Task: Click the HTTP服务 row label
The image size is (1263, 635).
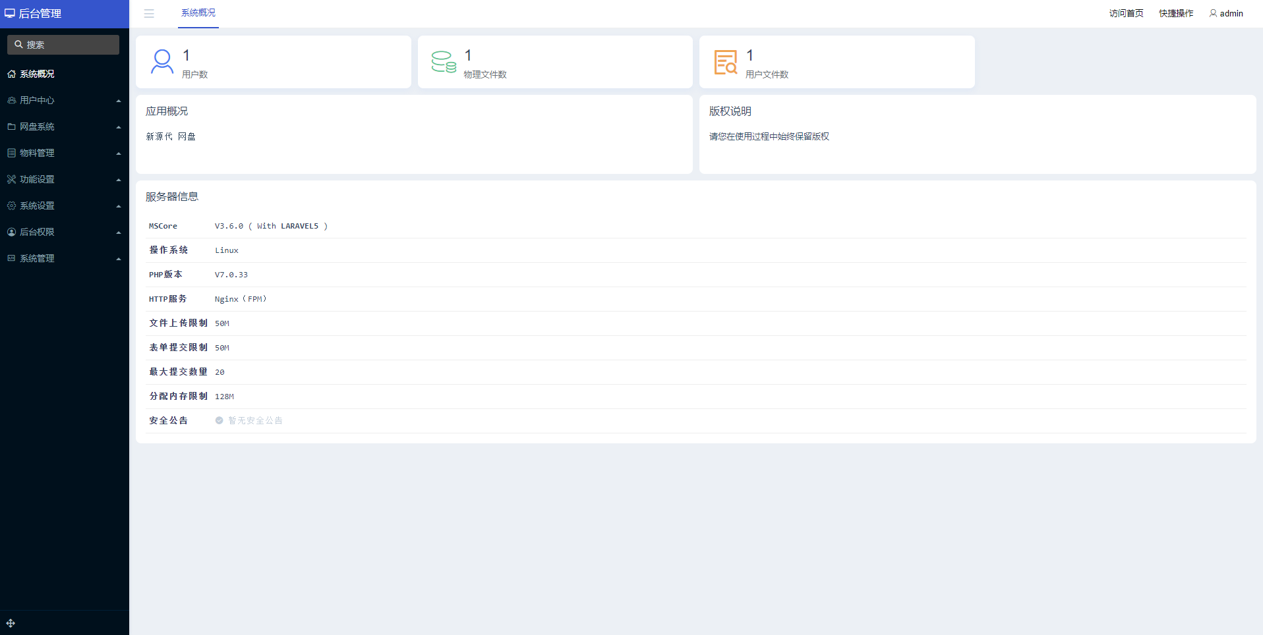Action: click(168, 299)
